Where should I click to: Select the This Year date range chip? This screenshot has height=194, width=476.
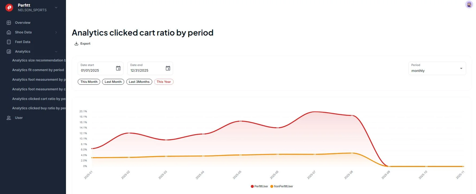coord(164,82)
